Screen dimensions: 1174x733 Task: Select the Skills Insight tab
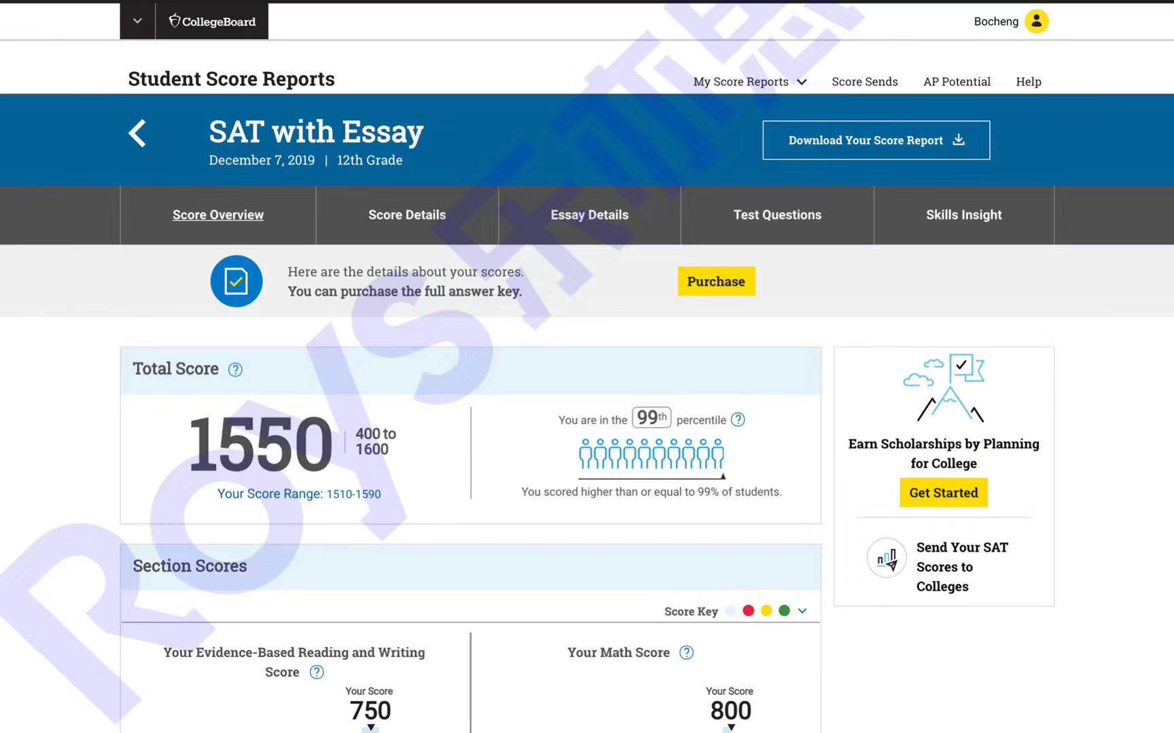(x=963, y=215)
